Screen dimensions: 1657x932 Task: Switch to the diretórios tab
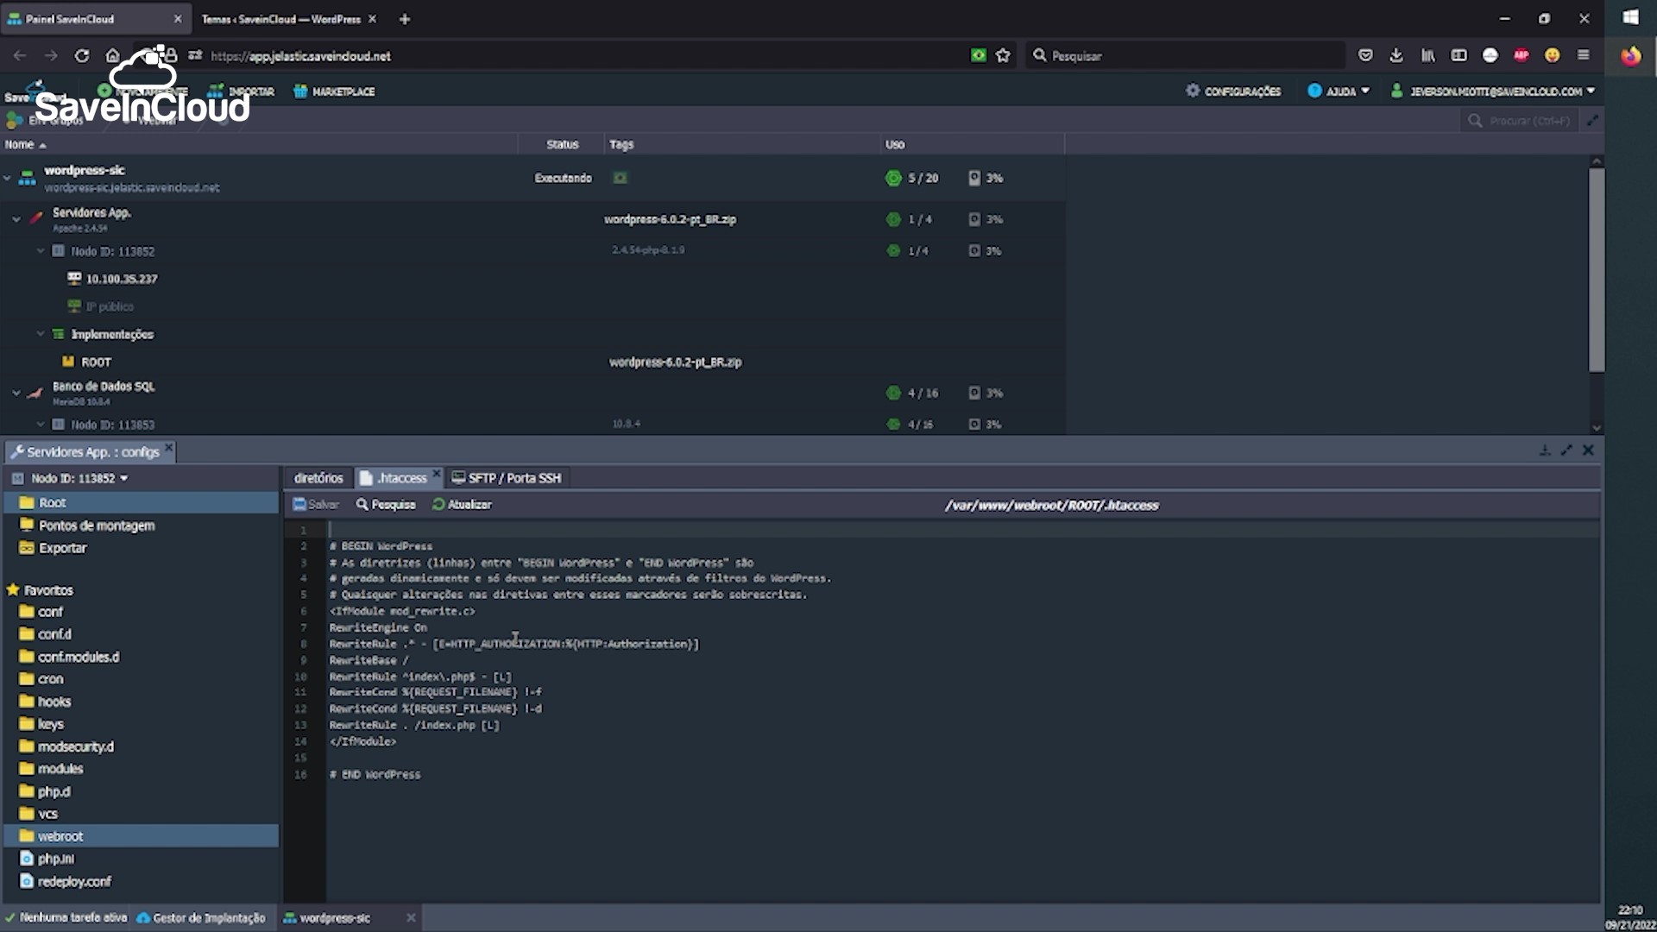click(318, 478)
